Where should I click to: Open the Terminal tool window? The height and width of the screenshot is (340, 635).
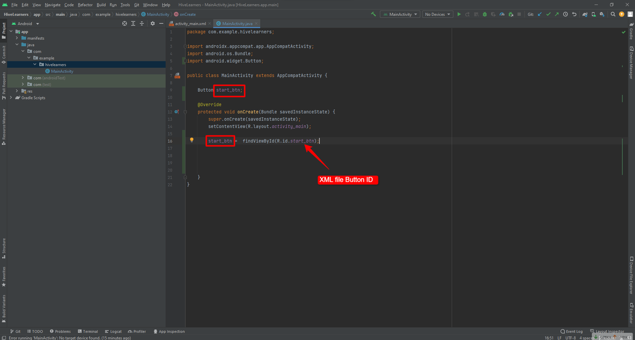[87, 332]
